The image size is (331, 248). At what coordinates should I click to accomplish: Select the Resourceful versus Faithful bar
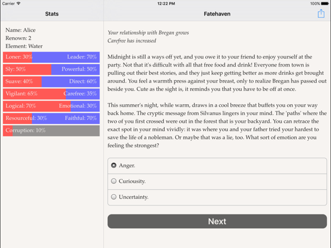click(52, 118)
